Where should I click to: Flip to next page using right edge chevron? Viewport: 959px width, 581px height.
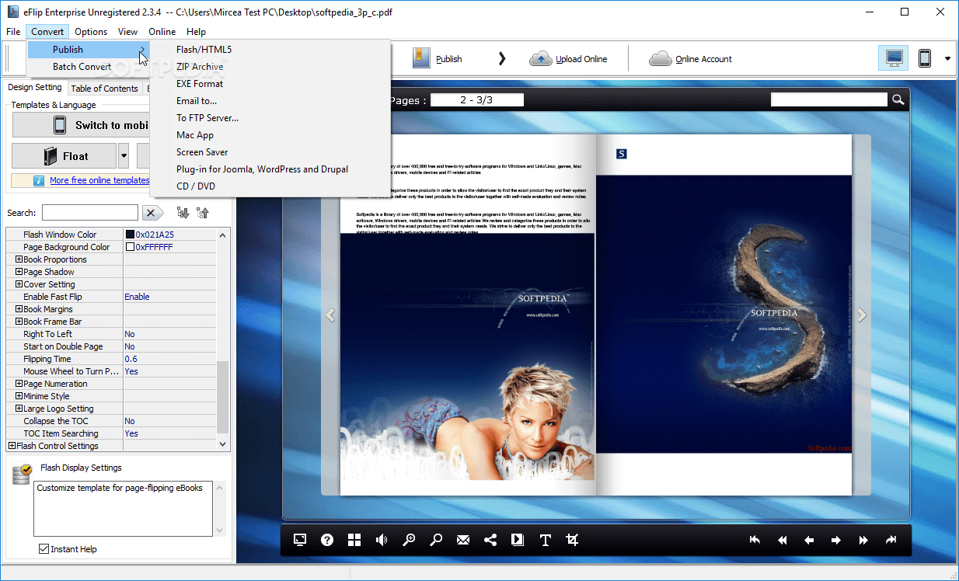coord(861,315)
